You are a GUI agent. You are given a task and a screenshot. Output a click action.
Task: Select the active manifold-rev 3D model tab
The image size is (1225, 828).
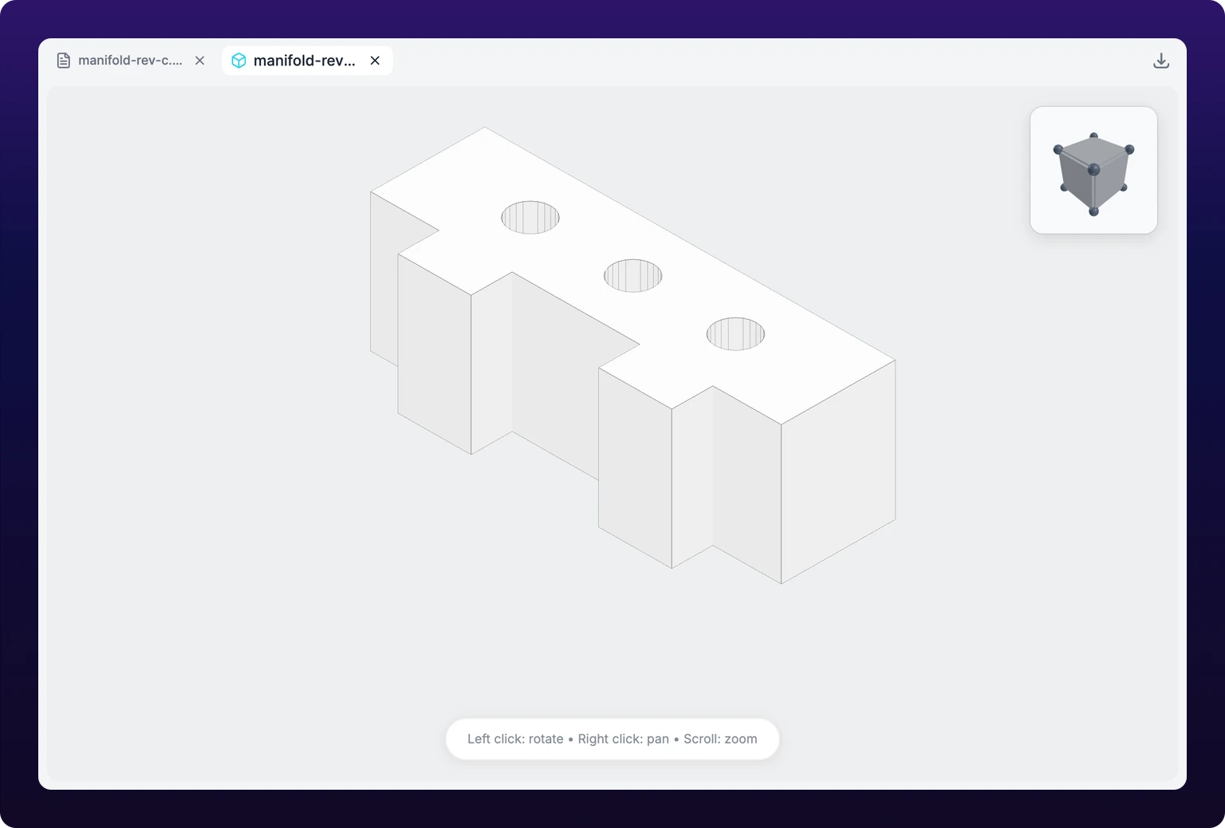tap(307, 61)
